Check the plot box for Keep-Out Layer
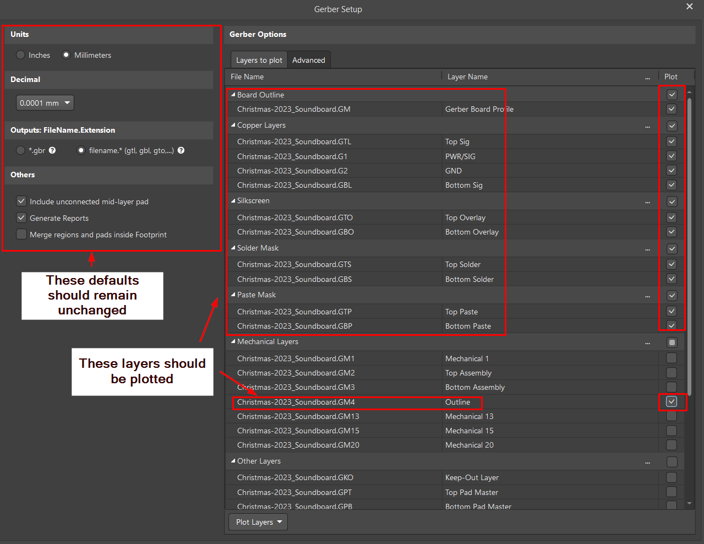Screen dimensions: 704x544 [x=672, y=477]
